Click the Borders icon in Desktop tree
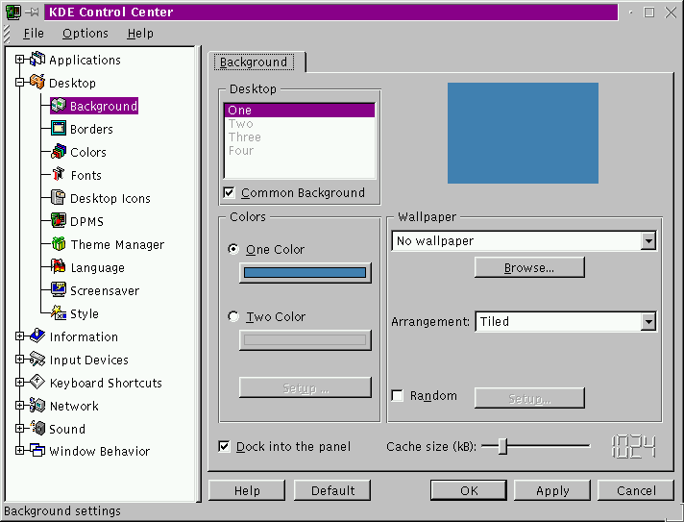The width and height of the screenshot is (684, 522). pos(59,129)
